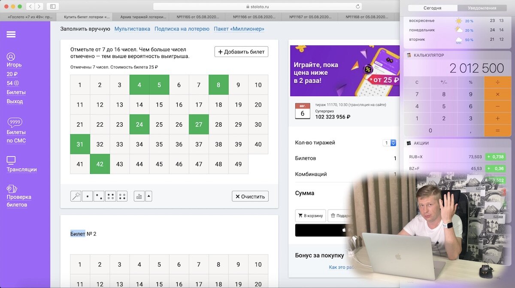Click the user profile avatar icon
The height and width of the screenshot is (288, 515).
pos(11,57)
